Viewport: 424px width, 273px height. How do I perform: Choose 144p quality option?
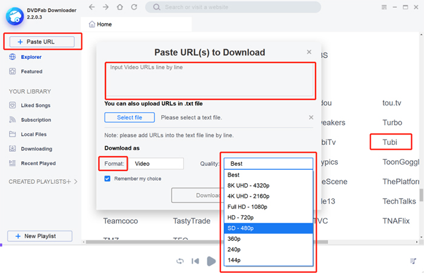click(268, 260)
